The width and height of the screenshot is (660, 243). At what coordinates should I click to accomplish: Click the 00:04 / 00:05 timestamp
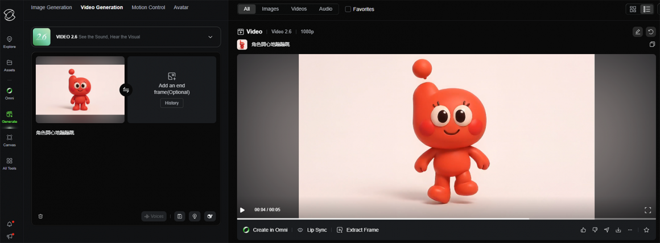pyautogui.click(x=267, y=210)
